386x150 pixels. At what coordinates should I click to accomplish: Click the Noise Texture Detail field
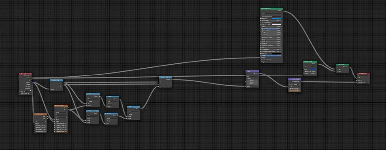40,128
